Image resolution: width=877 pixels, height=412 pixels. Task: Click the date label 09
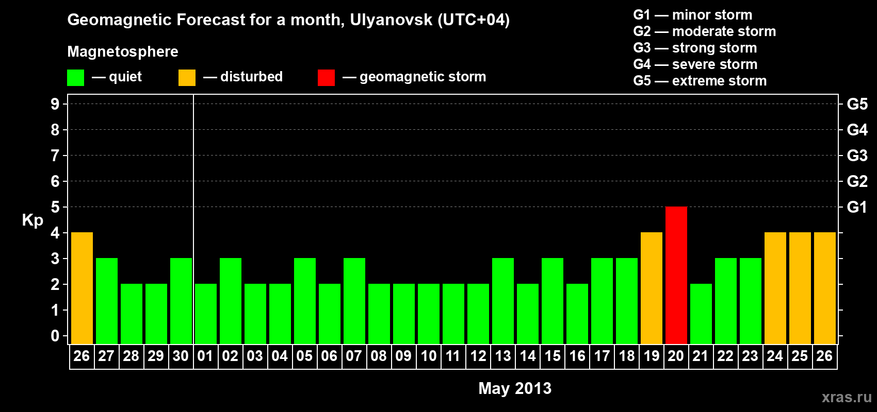coord(403,356)
